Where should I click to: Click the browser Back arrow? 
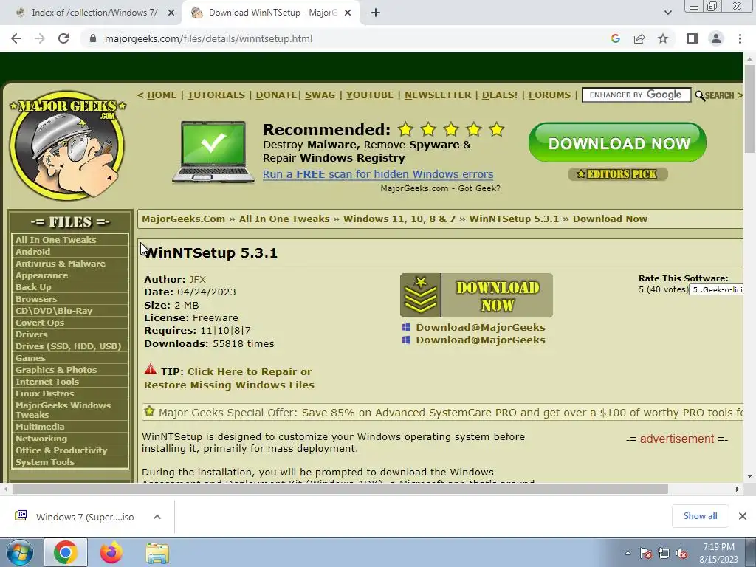[16, 38]
